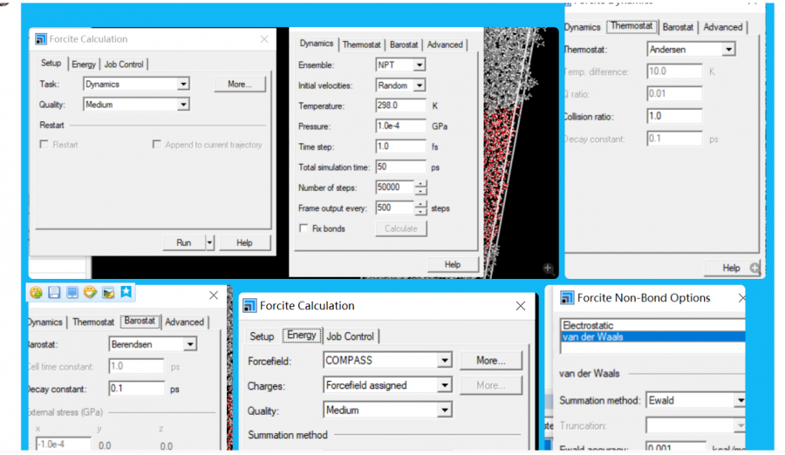Click the smiley face with green plus icon
This screenshot has width=785, height=455.
(x=36, y=292)
